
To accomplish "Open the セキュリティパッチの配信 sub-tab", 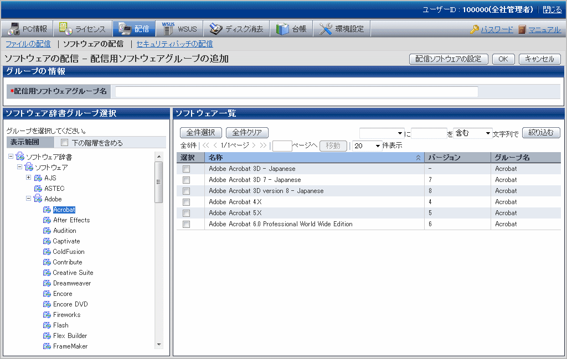I will pos(174,44).
